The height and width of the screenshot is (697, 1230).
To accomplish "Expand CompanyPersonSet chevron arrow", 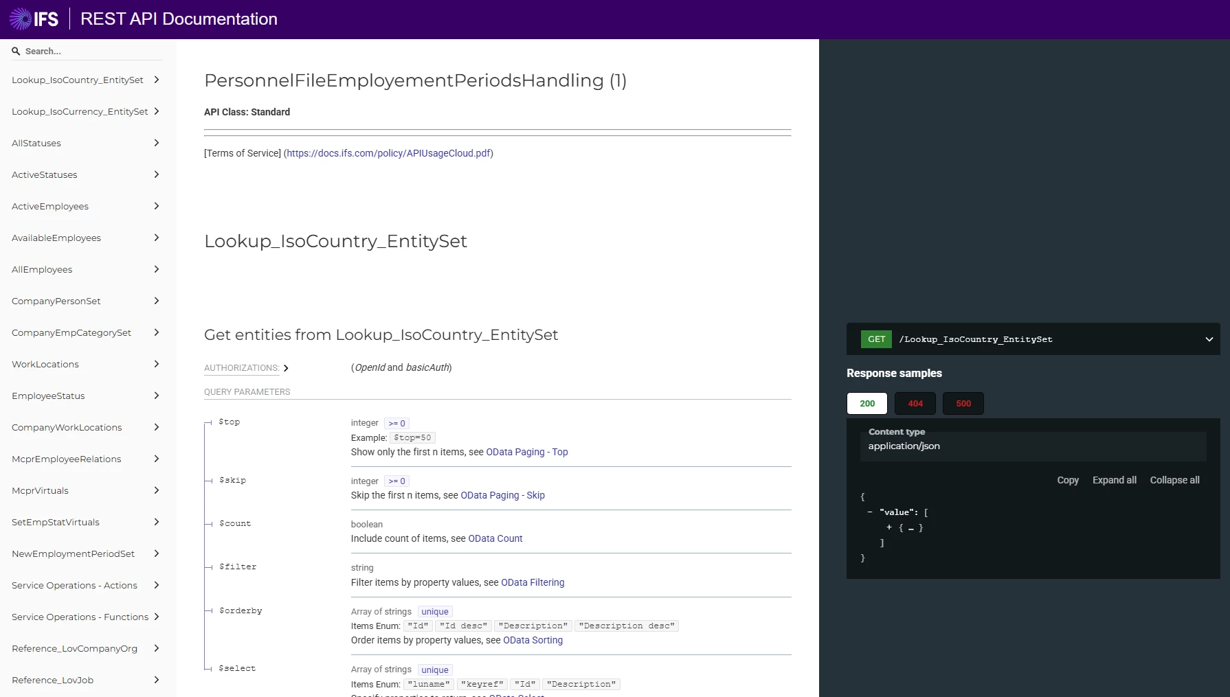I will click(x=157, y=301).
